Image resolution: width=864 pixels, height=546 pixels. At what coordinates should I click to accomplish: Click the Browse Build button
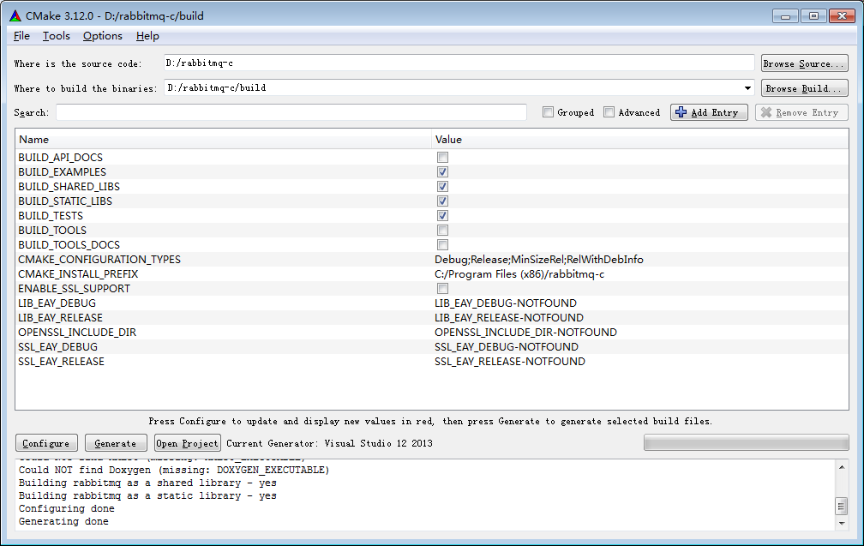pos(804,88)
